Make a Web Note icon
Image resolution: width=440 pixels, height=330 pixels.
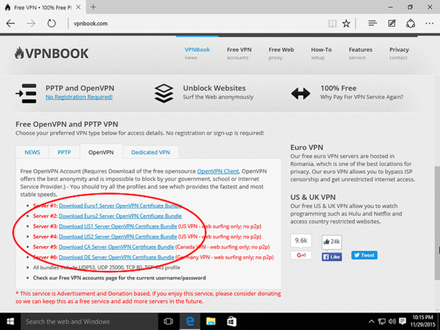tap(392, 24)
